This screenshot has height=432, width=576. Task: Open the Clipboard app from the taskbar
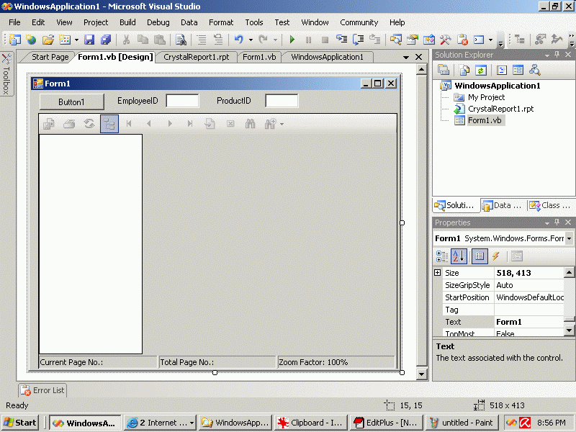click(x=310, y=423)
